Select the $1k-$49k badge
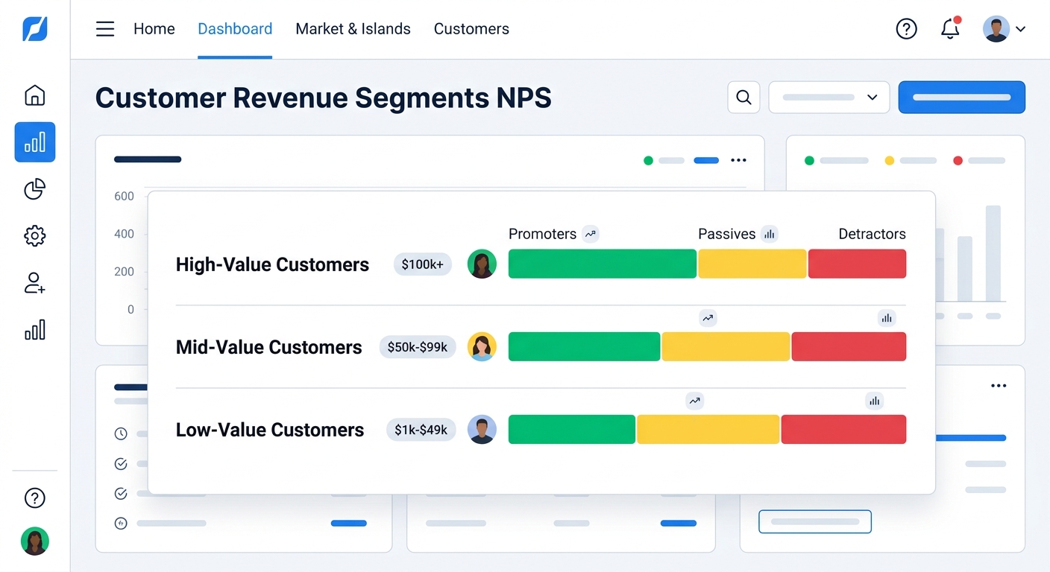This screenshot has width=1050, height=572. tap(421, 430)
